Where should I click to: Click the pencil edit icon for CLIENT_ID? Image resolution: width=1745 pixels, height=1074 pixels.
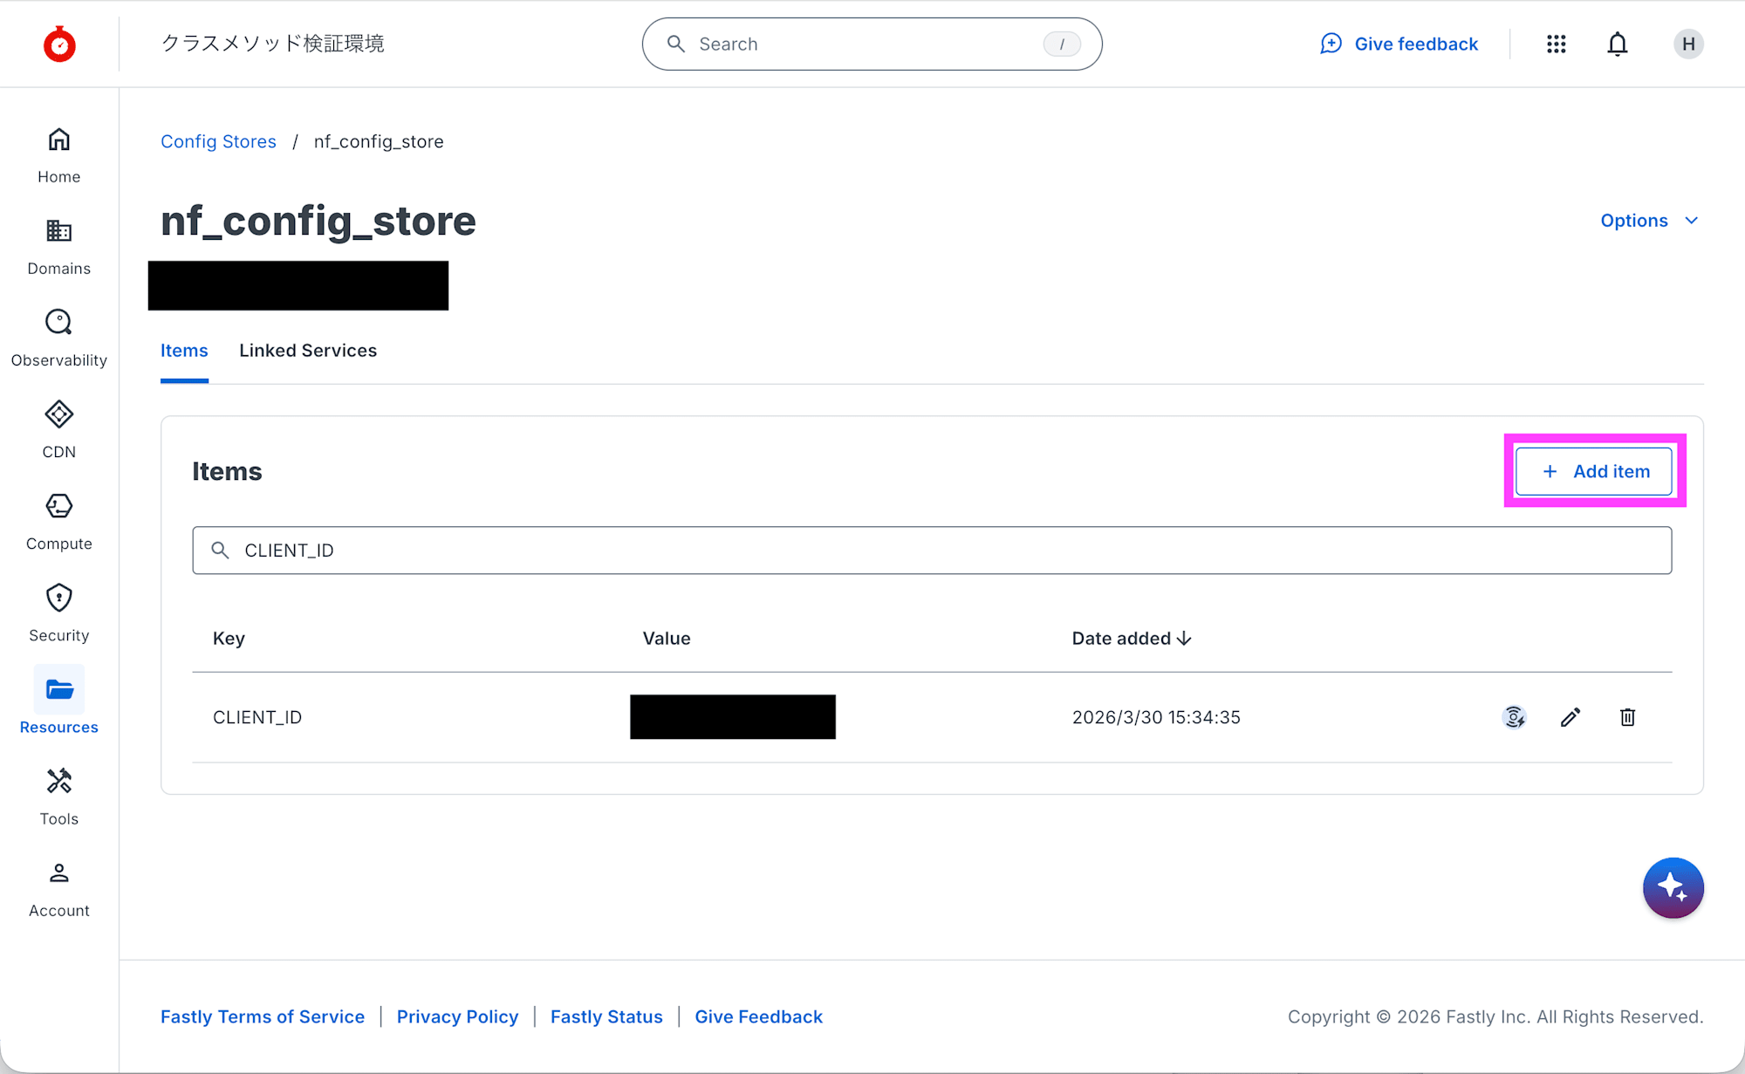click(1570, 717)
